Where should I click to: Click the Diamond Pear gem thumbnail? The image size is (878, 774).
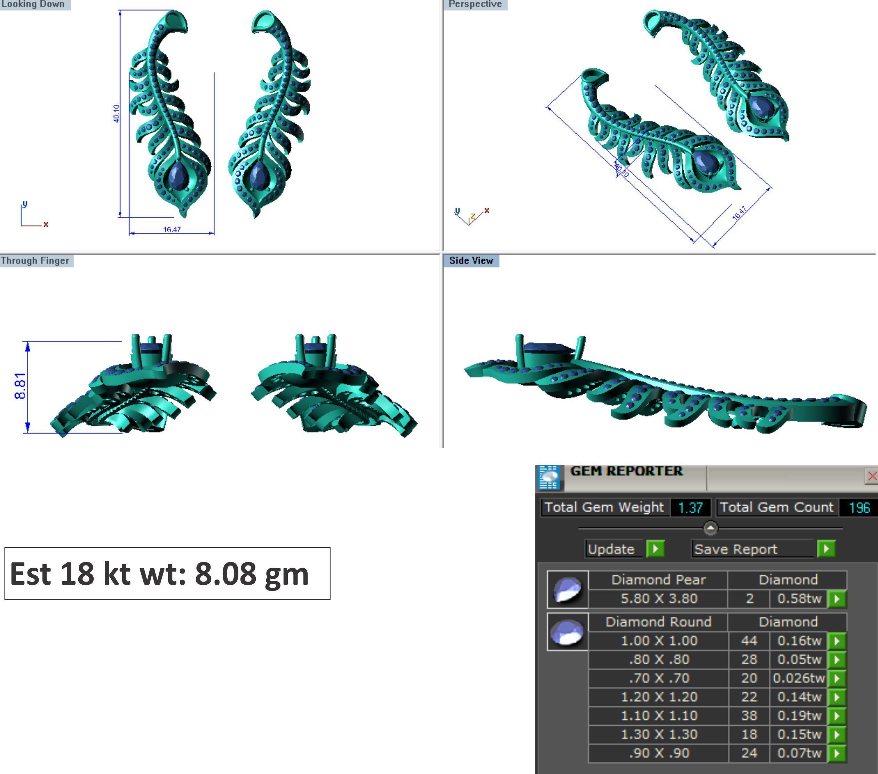(568, 589)
